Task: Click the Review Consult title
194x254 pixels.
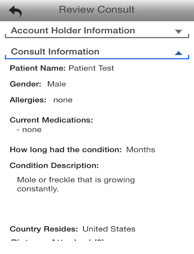Action: 97,9
